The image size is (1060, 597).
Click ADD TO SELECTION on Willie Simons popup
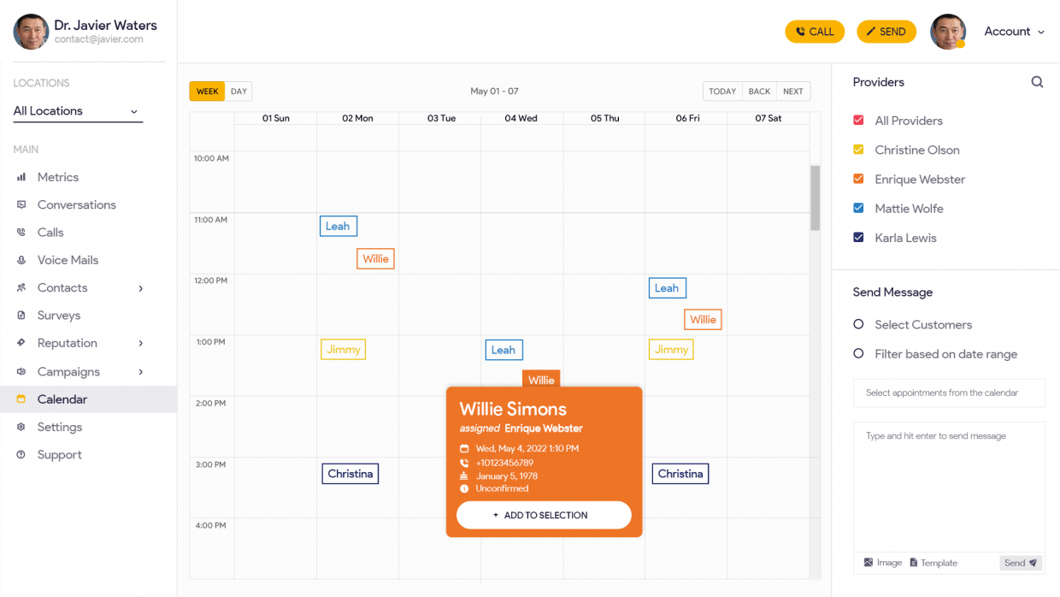click(544, 515)
